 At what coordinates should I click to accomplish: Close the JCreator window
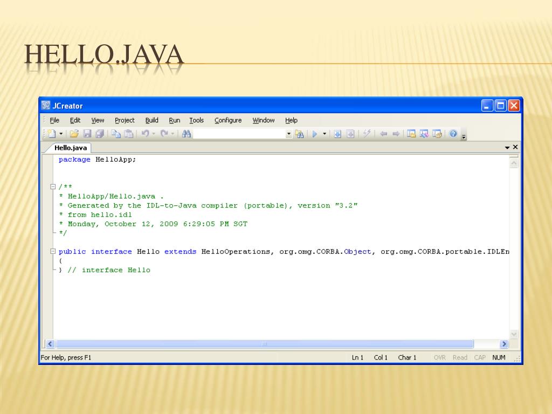[514, 106]
